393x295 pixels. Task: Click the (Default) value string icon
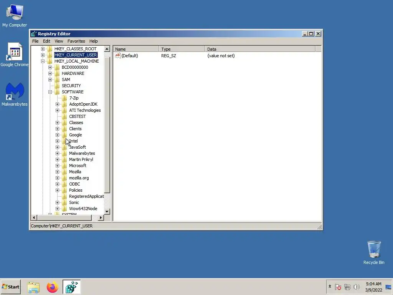tap(118, 55)
